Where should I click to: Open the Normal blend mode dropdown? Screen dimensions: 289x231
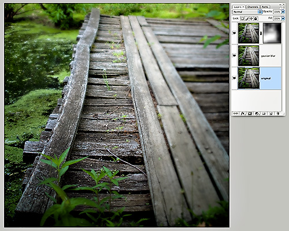pos(247,12)
